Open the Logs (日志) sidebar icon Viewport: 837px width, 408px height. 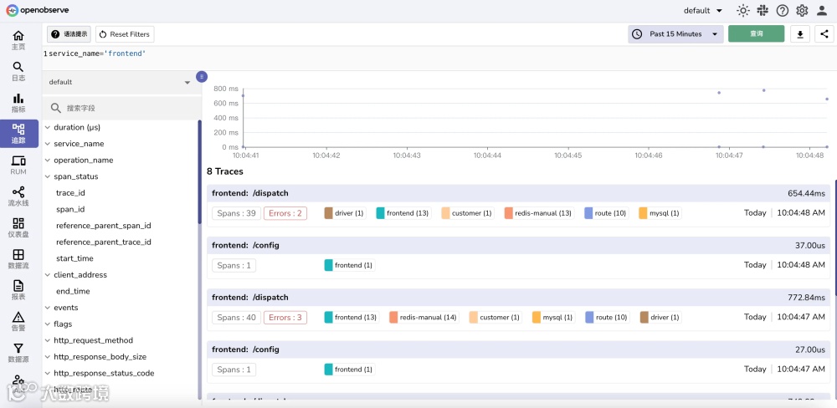tap(18, 71)
